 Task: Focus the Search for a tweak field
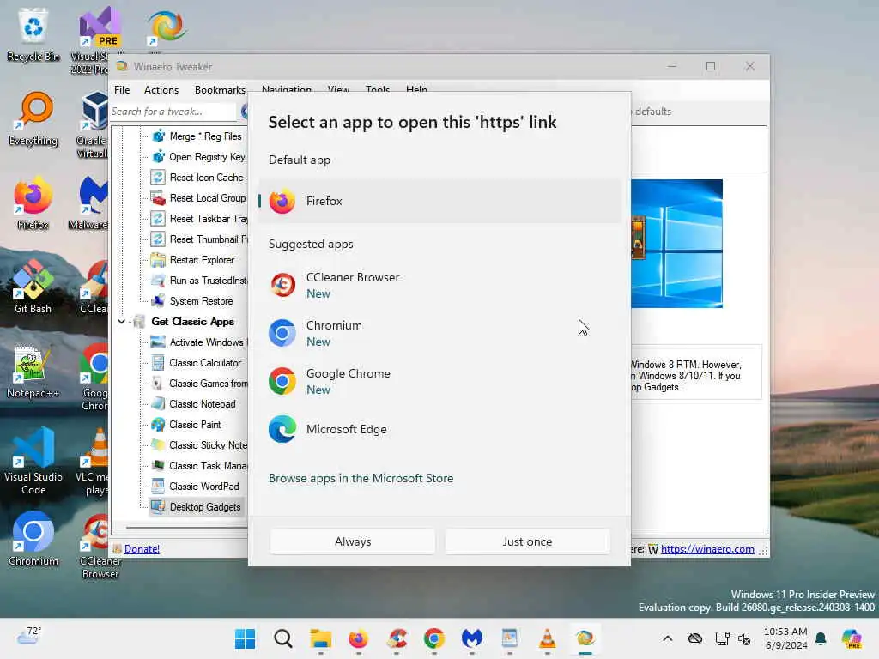173,112
